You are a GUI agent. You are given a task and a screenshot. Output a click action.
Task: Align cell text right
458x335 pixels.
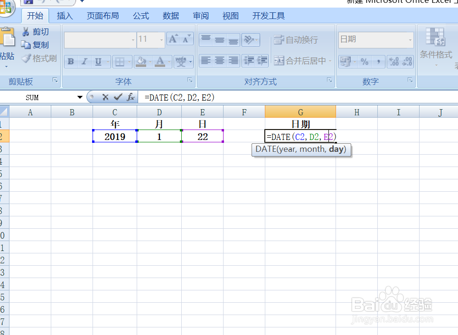[233, 61]
